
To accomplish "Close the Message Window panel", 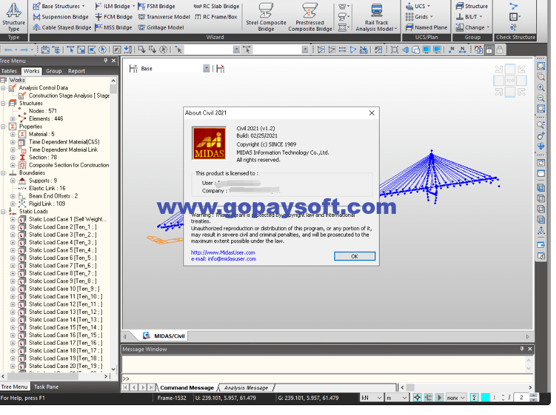I will coord(530,349).
